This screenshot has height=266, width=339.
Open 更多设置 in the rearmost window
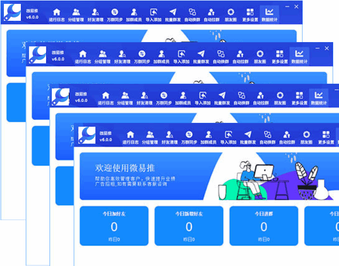[250, 15]
